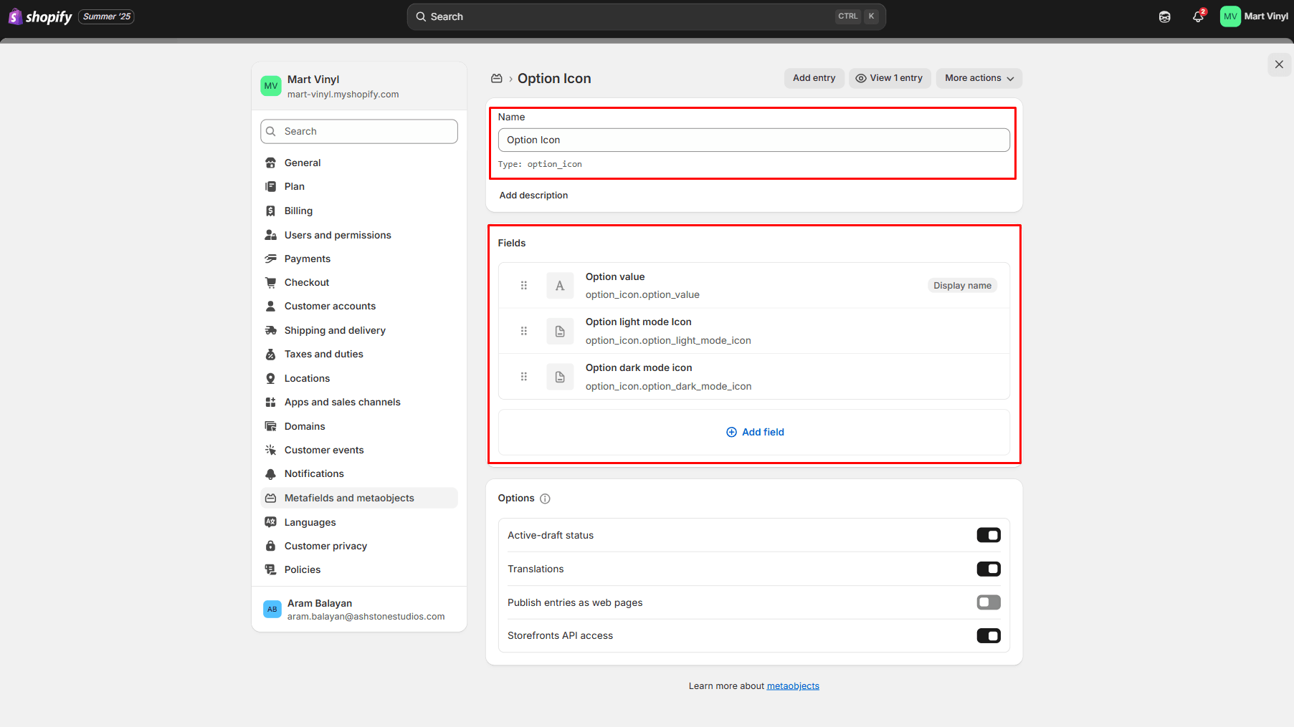Click the Name input field
The height and width of the screenshot is (727, 1294).
[x=753, y=140]
